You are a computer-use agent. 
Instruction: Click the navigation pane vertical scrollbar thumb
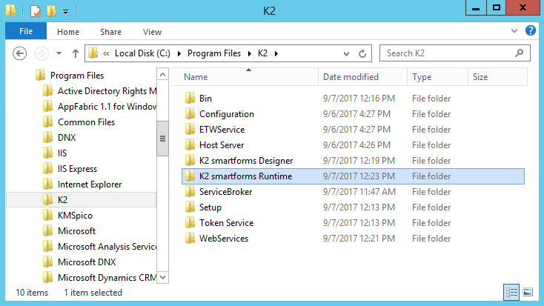(x=162, y=141)
